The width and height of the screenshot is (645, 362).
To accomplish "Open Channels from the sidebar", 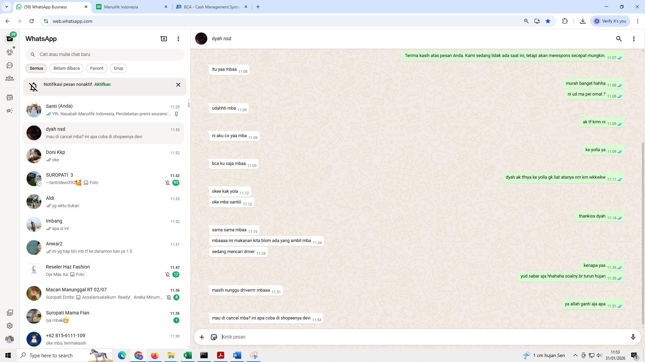I will 10,65.
